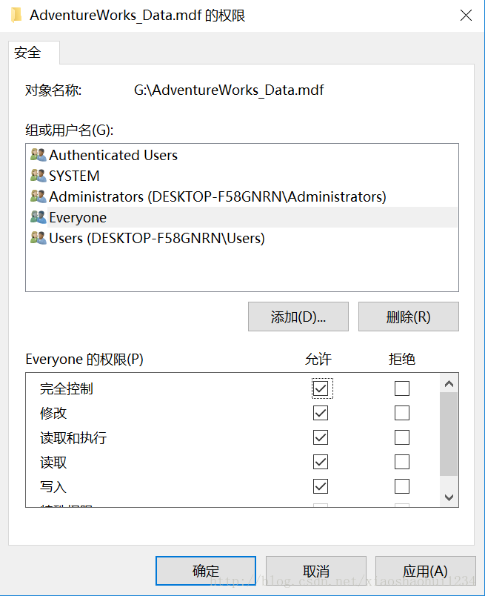The width and height of the screenshot is (485, 596).
Task: Check the deny checkbox for 写入
Action: tap(402, 486)
